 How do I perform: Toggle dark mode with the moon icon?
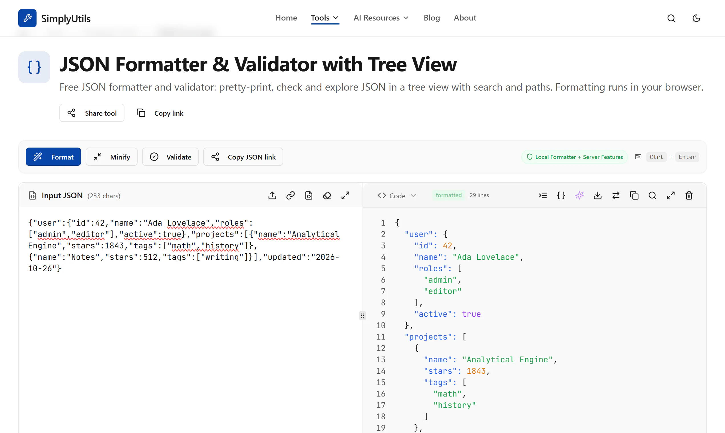696,19
